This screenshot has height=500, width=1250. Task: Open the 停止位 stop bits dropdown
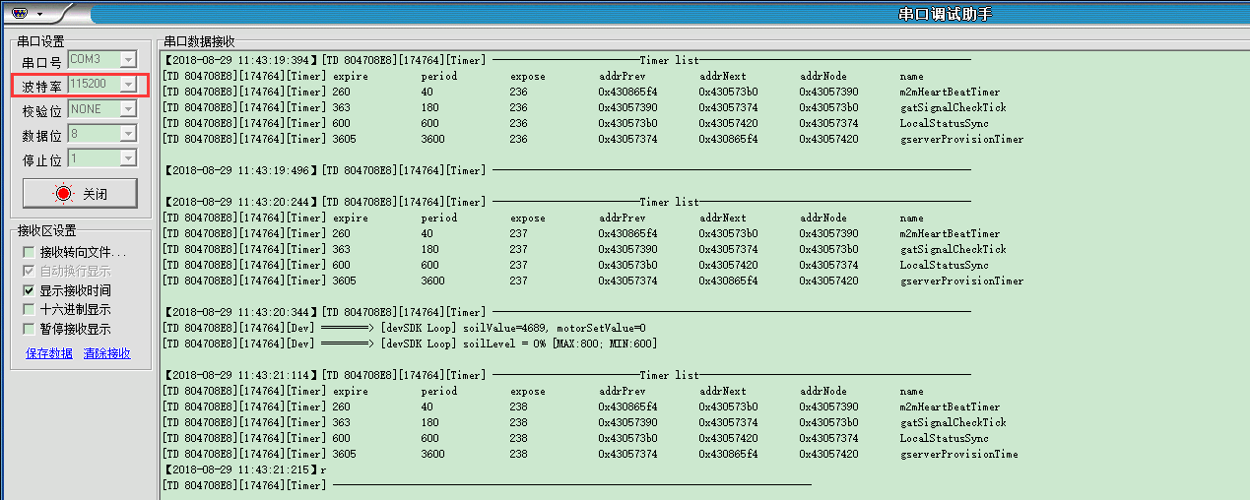(x=127, y=158)
